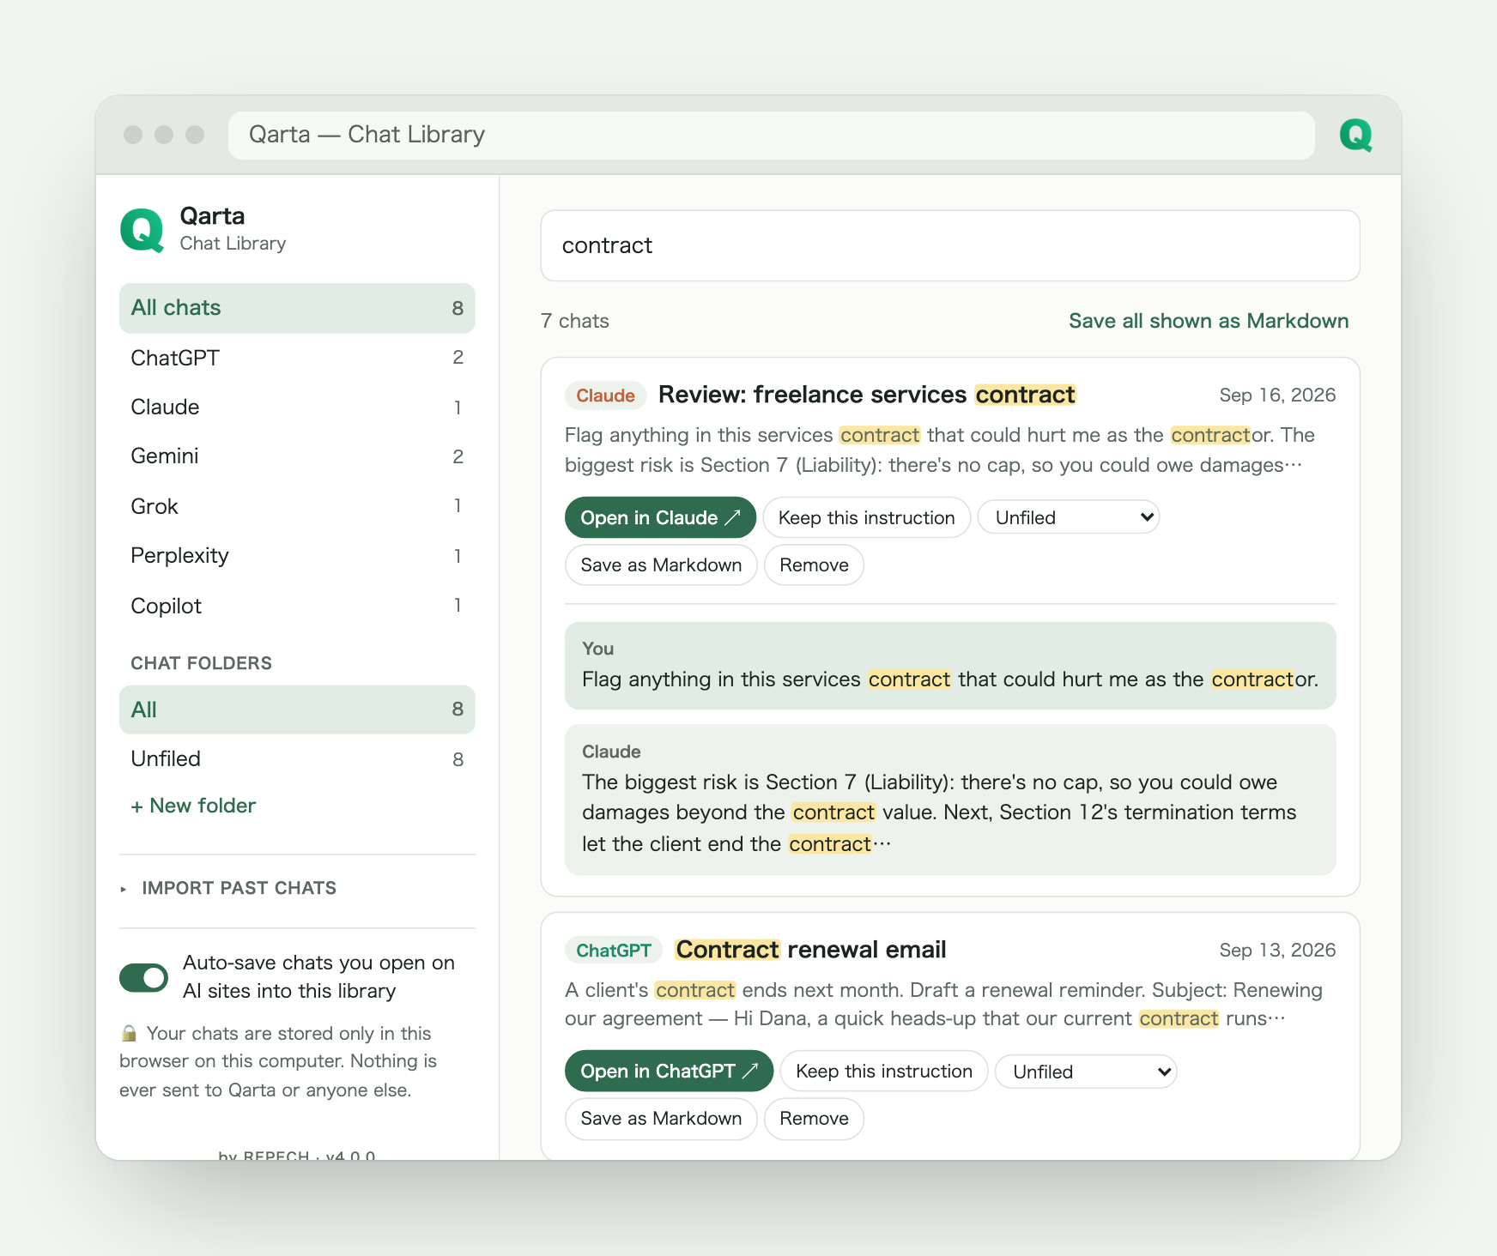Open the 'Contract renewal email' title
The image size is (1497, 1256).
tap(811, 950)
